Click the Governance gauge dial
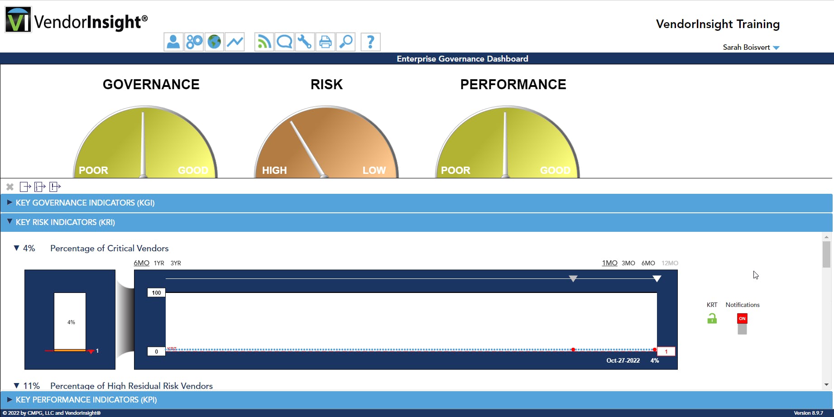 coord(145,142)
